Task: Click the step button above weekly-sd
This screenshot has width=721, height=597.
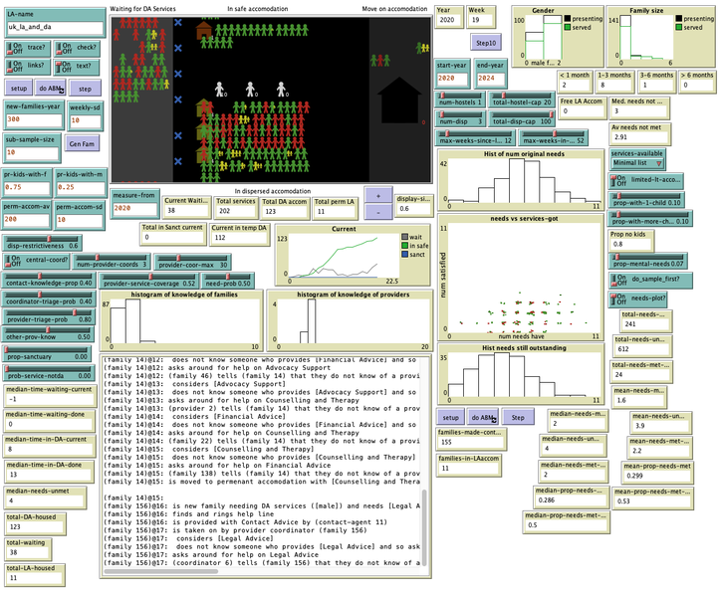Action: click(x=85, y=89)
